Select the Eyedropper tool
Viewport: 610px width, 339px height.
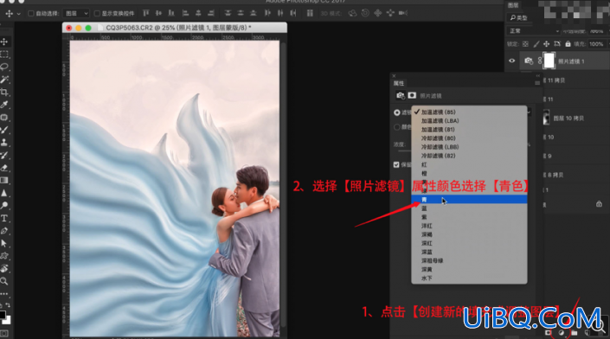(x=4, y=105)
